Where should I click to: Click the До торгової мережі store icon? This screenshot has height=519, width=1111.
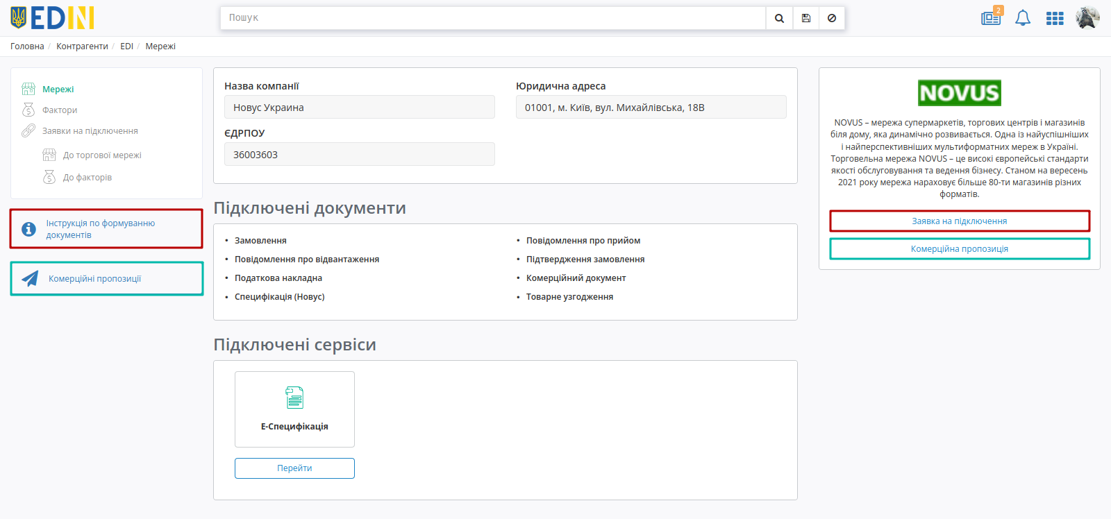click(x=49, y=155)
